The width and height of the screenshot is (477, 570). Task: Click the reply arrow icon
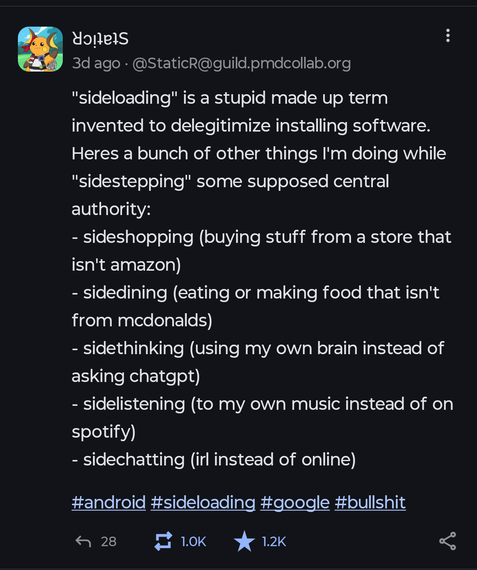click(x=83, y=541)
